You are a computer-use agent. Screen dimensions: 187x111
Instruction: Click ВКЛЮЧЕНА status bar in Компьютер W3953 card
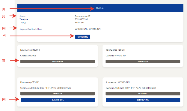[58, 94]
